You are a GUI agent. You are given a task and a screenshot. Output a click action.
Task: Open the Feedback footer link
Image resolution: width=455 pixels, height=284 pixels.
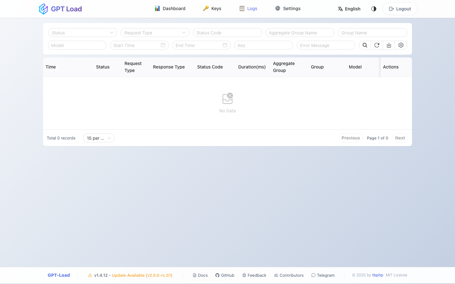254,275
